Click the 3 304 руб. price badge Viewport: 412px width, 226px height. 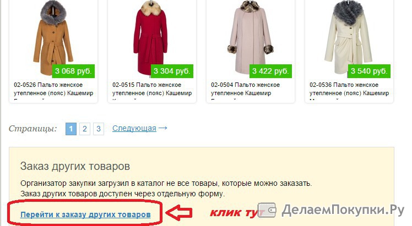pyautogui.click(x=172, y=71)
